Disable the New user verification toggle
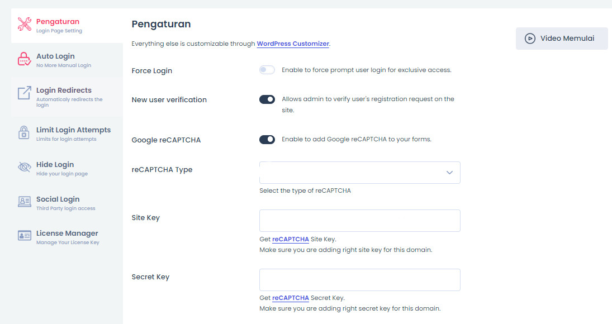The height and width of the screenshot is (324, 612). tap(267, 99)
